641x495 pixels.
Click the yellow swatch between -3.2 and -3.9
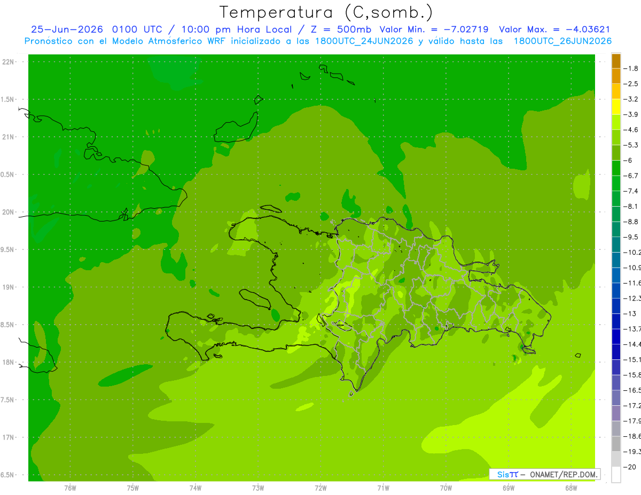click(x=616, y=107)
